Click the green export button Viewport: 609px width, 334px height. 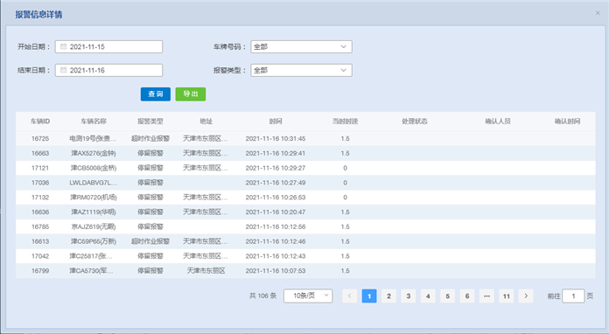coord(191,94)
